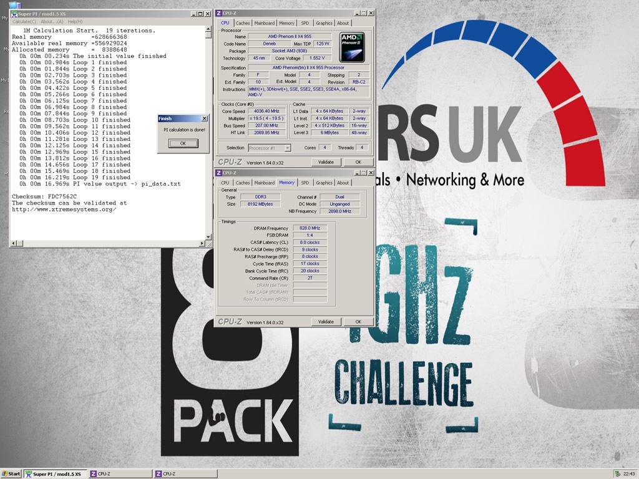Image resolution: width=639 pixels, height=479 pixels.
Task: Click the taskbar clock showing 22:43
Action: pos(629,474)
